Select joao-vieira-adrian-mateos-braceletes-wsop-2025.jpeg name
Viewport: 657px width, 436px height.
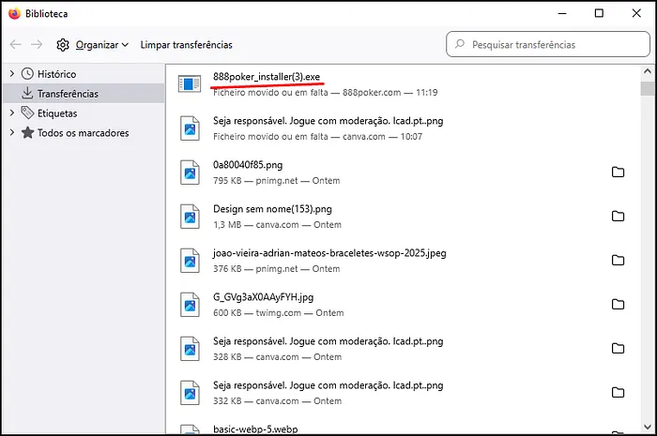(329, 253)
